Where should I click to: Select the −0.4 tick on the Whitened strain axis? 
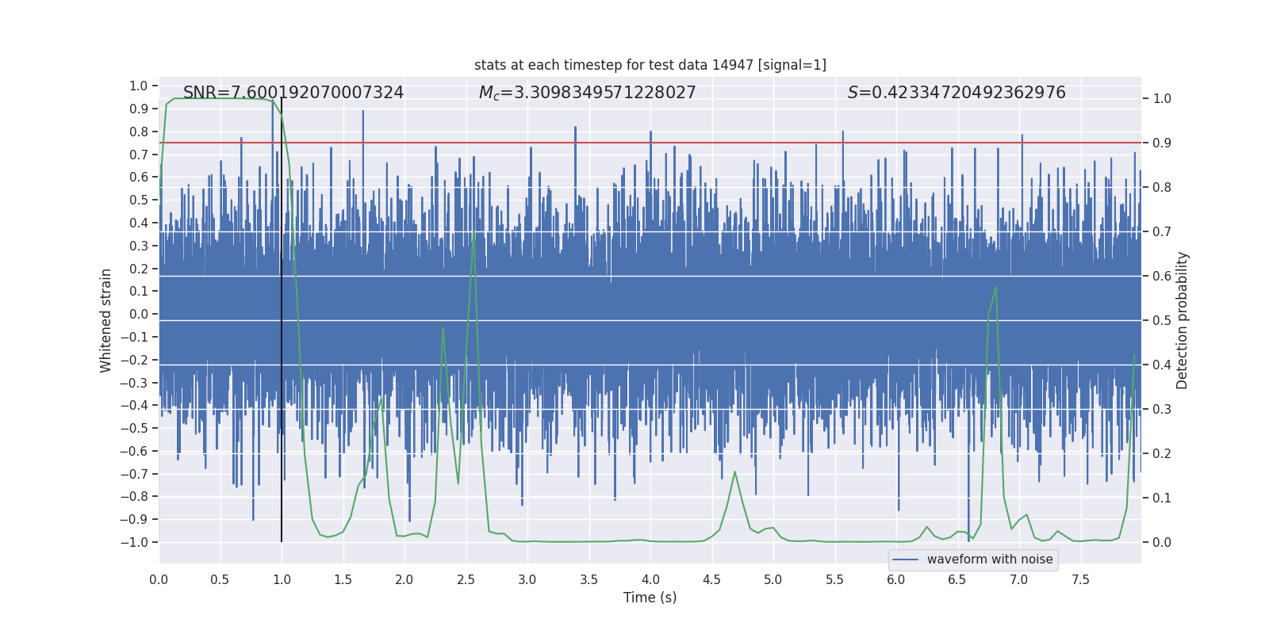pos(134,405)
